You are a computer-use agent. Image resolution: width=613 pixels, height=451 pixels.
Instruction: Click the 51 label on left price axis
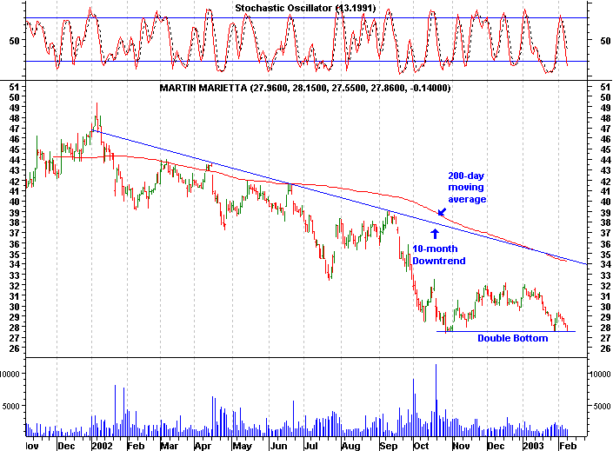(14, 87)
